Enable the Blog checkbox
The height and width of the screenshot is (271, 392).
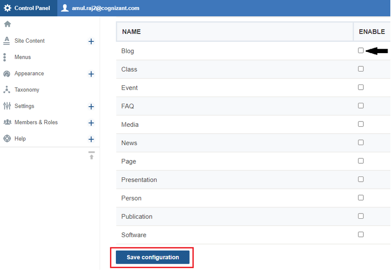click(x=361, y=51)
